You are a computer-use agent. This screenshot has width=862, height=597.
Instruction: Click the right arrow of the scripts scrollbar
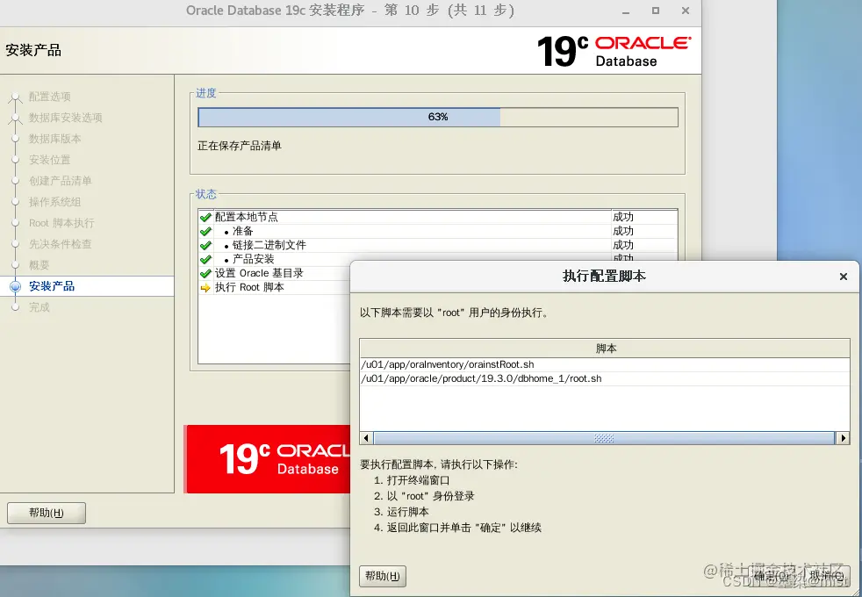(843, 438)
